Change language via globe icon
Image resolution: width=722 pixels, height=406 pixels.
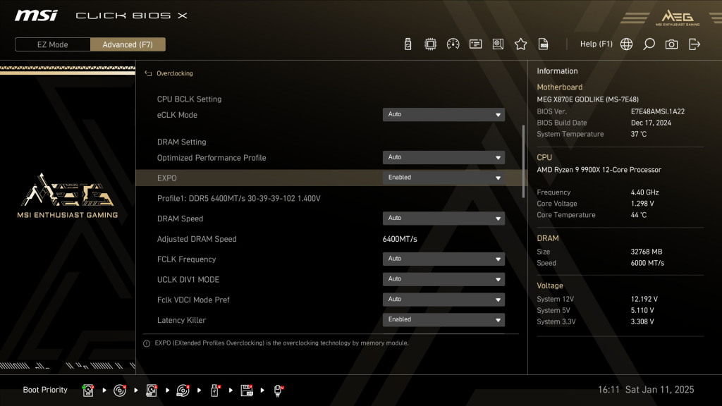pos(626,44)
